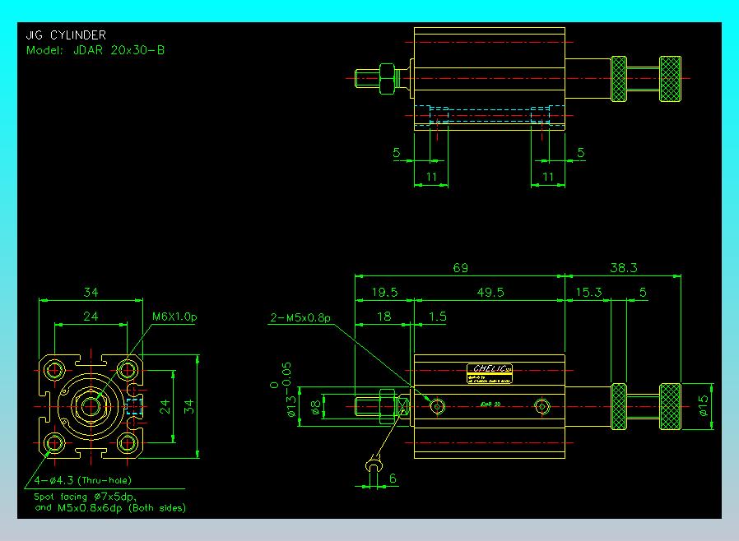The width and height of the screenshot is (739, 541).
Task: Click the JIG CYLINDER title text
Action: tap(66, 35)
